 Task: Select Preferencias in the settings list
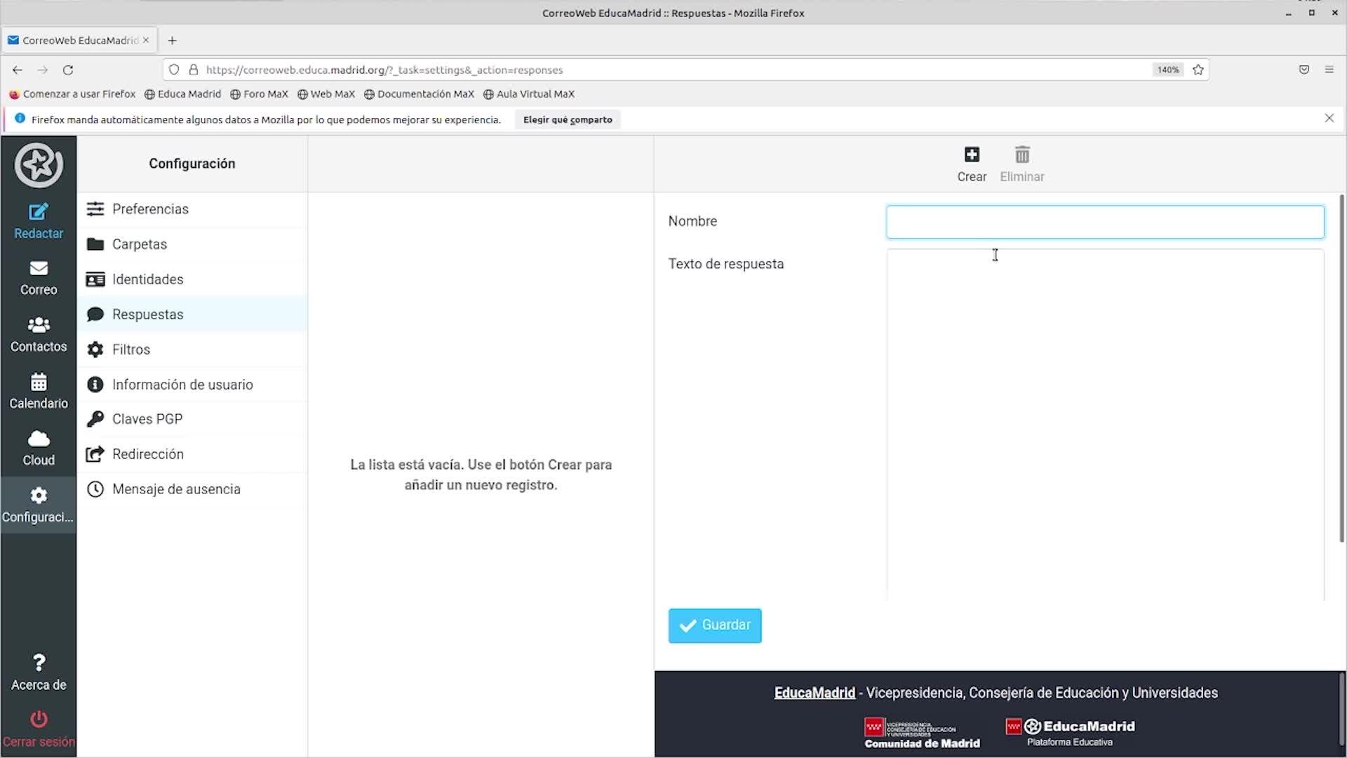(x=150, y=209)
